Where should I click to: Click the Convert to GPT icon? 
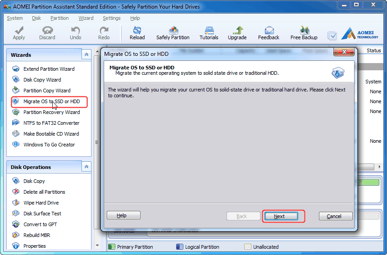click(x=16, y=224)
